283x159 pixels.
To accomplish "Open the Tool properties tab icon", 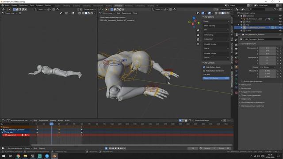I will [x=236, y=40].
